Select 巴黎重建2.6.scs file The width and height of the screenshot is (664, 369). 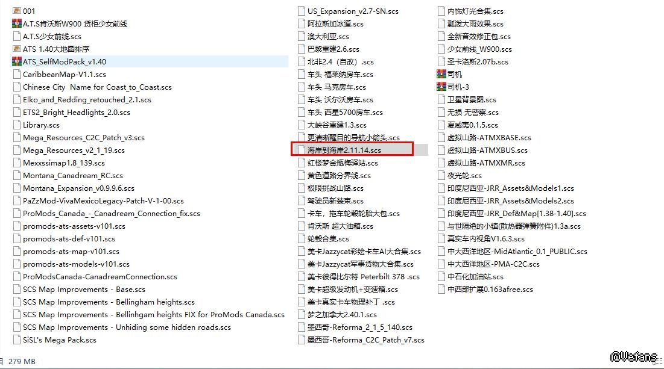[x=334, y=49]
